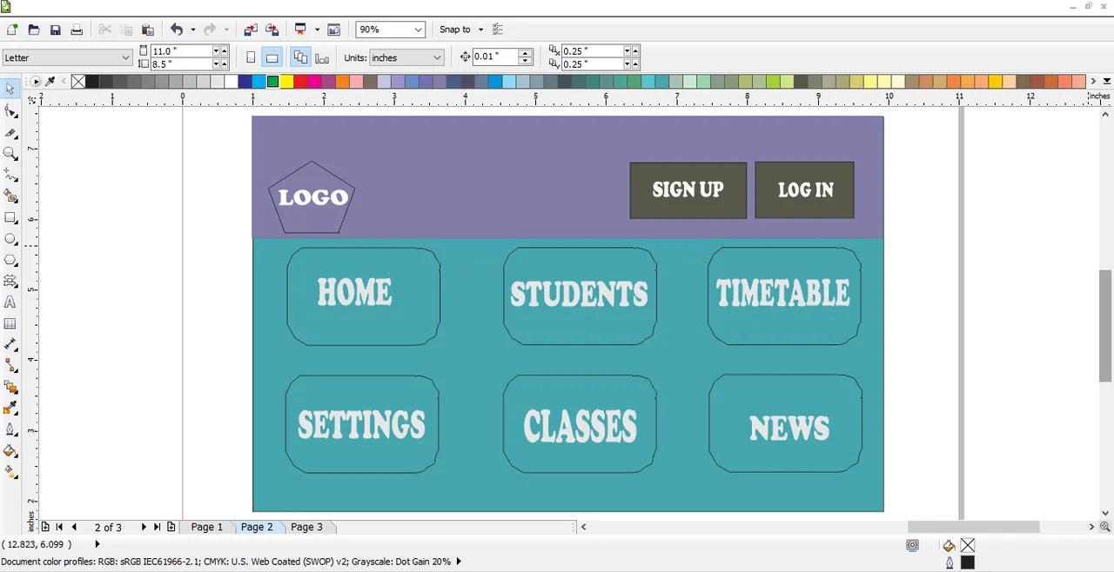Open the application launcher icon

tap(301, 30)
